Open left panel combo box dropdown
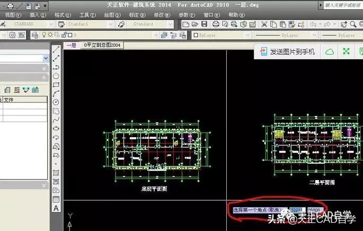The image size is (363, 231). [x=46, y=58]
